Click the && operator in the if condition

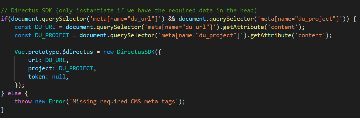tap(172, 19)
